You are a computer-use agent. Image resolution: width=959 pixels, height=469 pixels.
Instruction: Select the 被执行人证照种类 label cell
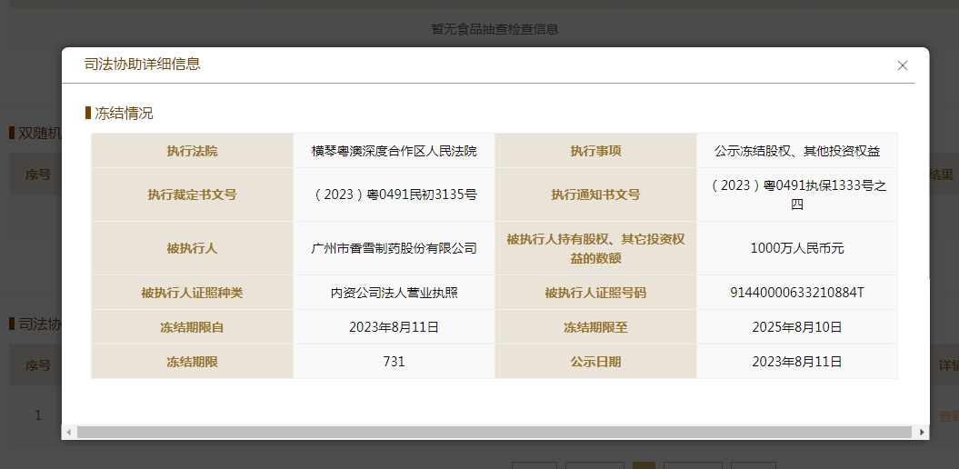(x=192, y=293)
